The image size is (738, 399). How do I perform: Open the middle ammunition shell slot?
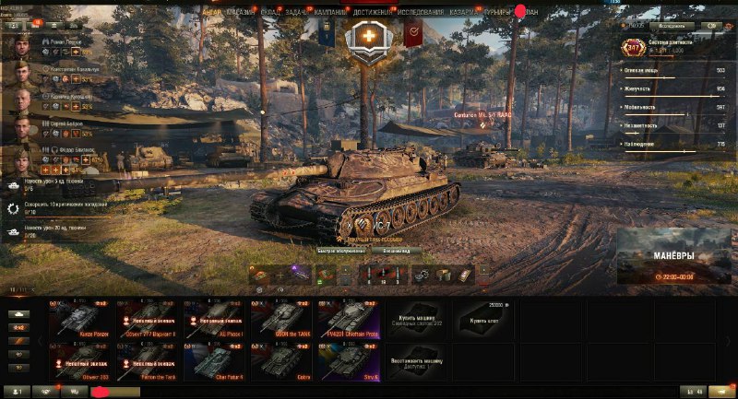click(383, 275)
